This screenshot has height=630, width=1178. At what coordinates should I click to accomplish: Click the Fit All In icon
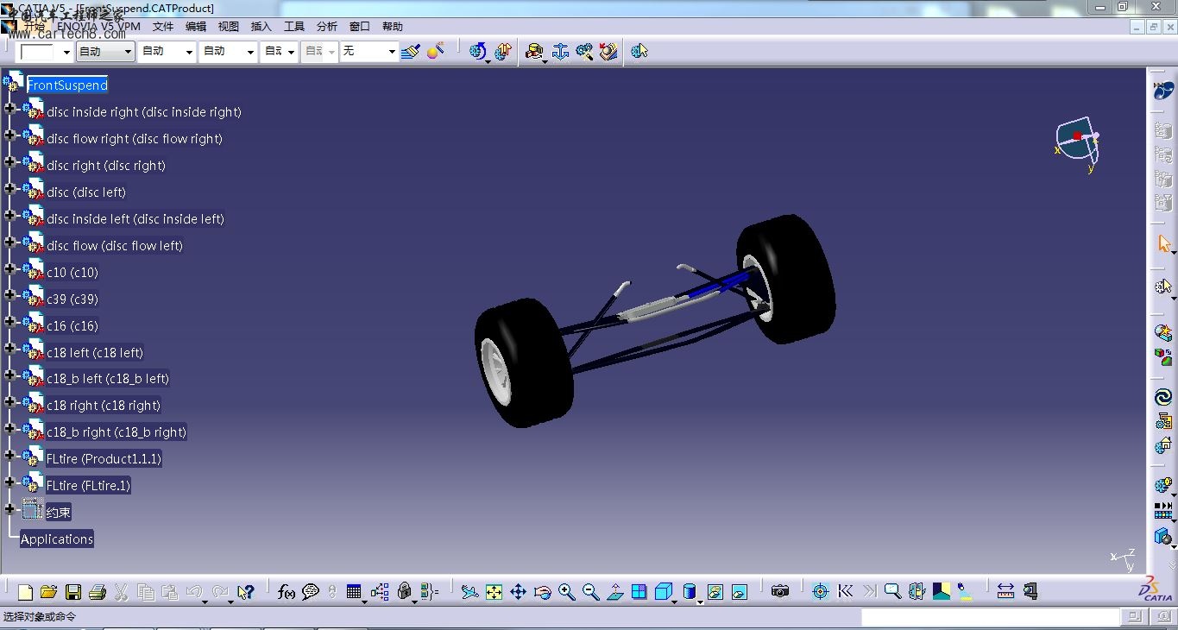[494, 592]
